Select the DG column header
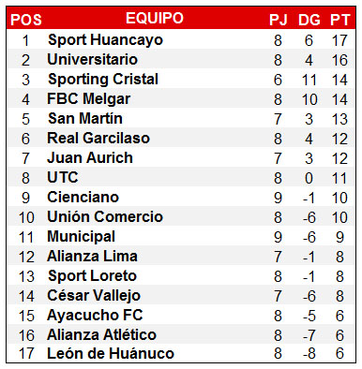Image resolution: width=362 pixels, height=369 pixels. point(309,20)
